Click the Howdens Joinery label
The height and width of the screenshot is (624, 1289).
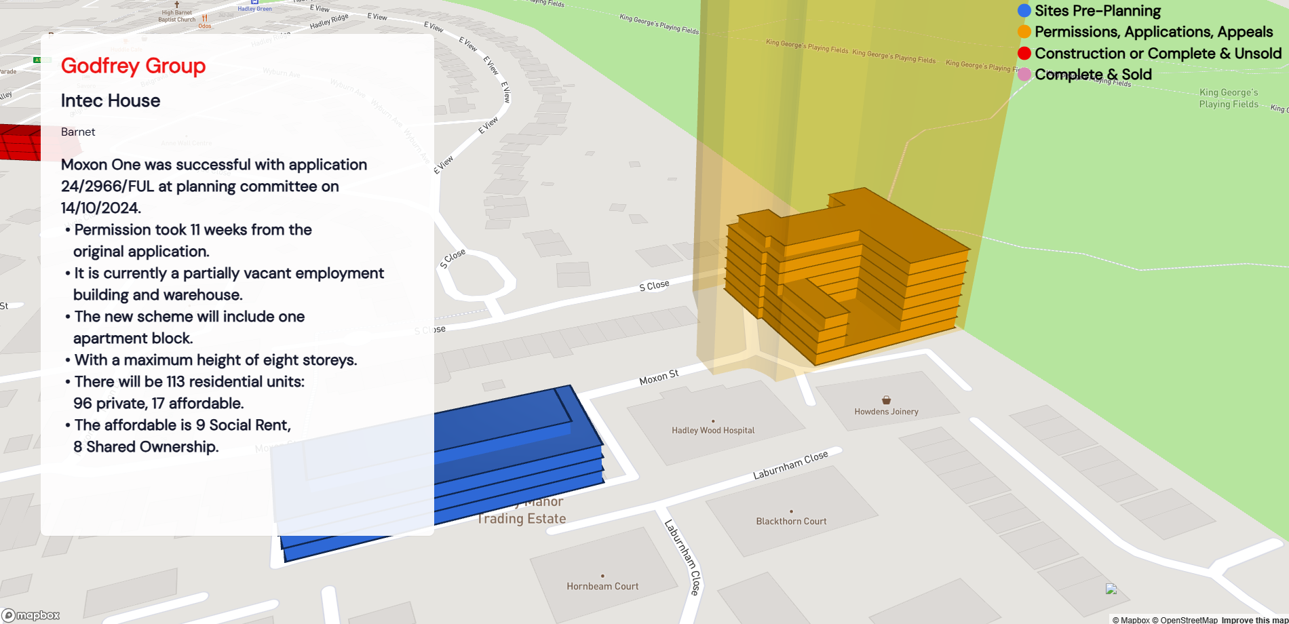point(886,412)
